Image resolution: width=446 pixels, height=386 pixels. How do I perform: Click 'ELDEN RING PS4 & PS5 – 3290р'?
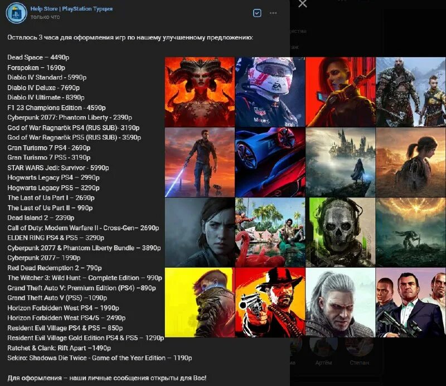coord(56,238)
